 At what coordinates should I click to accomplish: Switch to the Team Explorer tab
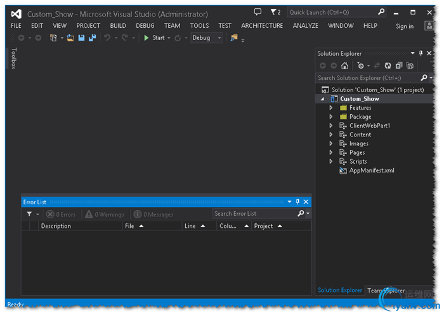[386, 291]
